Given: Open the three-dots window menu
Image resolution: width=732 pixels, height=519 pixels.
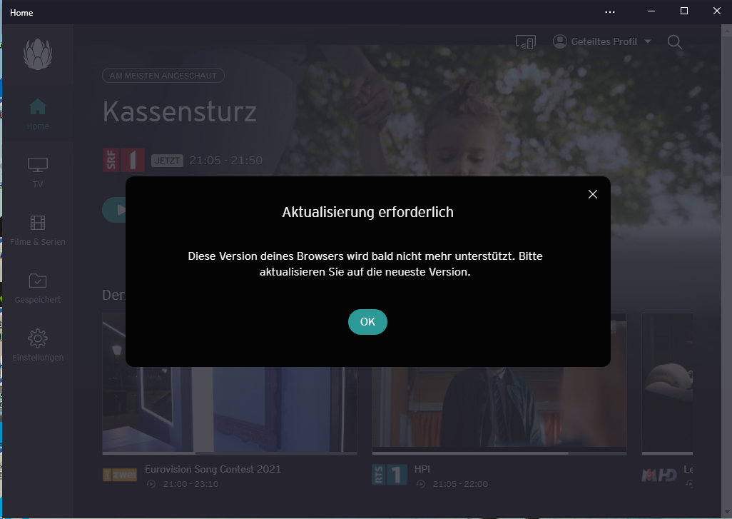Looking at the screenshot, I should tap(610, 12).
